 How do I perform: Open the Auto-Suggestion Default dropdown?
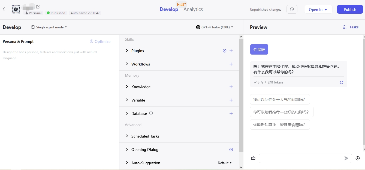pyautogui.click(x=225, y=163)
